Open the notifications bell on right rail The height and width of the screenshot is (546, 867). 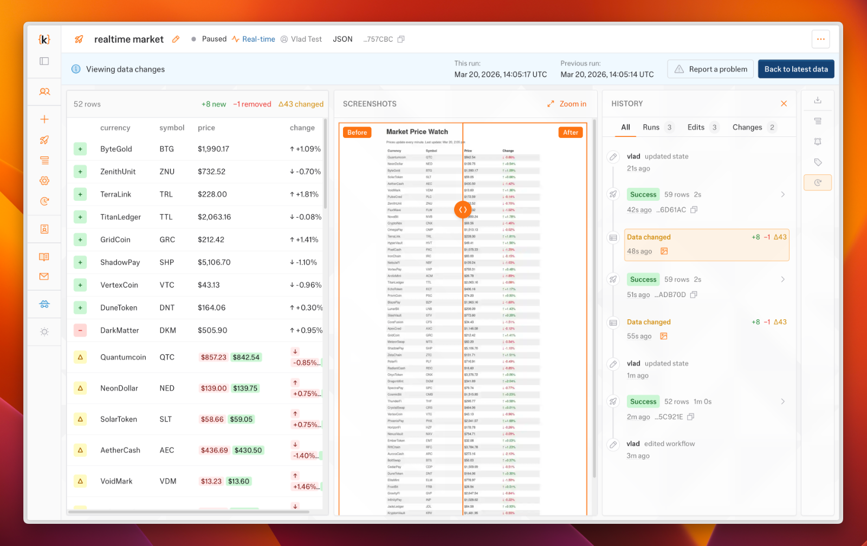pyautogui.click(x=818, y=141)
